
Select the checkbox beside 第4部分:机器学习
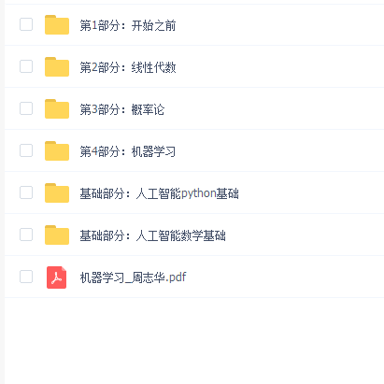pos(26,150)
